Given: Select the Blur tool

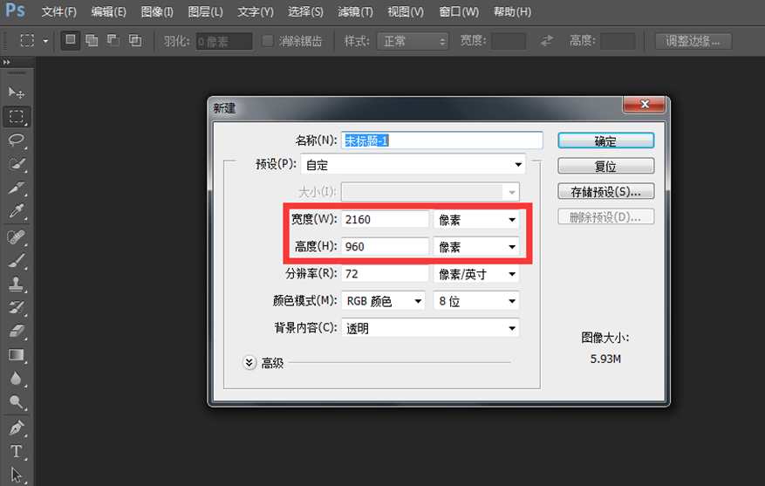Looking at the screenshot, I should 16,378.
